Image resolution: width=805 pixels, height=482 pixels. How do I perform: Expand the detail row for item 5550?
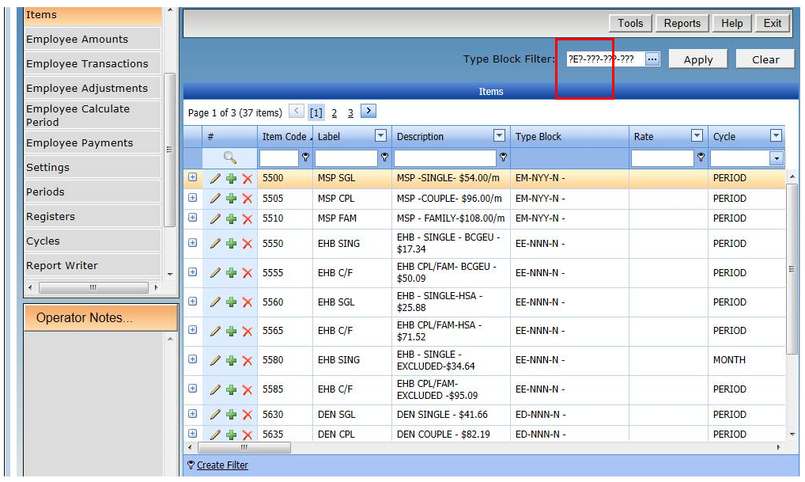coord(192,242)
